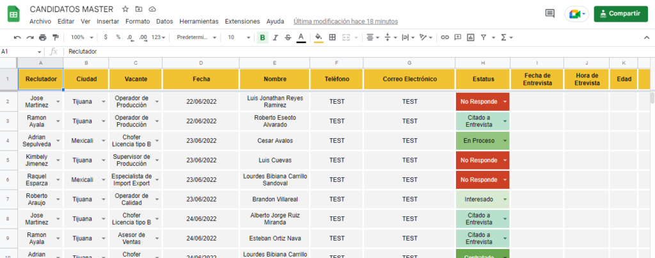655x258 pixels.
Task: Open recruiter dropdown for Kimbely Jimenez
Action: tap(58, 160)
